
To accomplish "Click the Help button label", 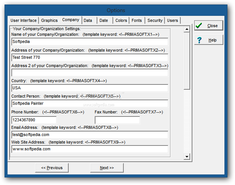I will pyautogui.click(x=212, y=40).
